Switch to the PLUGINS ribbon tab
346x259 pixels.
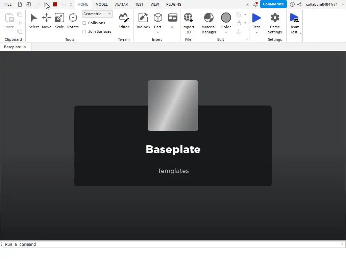pyautogui.click(x=174, y=4)
